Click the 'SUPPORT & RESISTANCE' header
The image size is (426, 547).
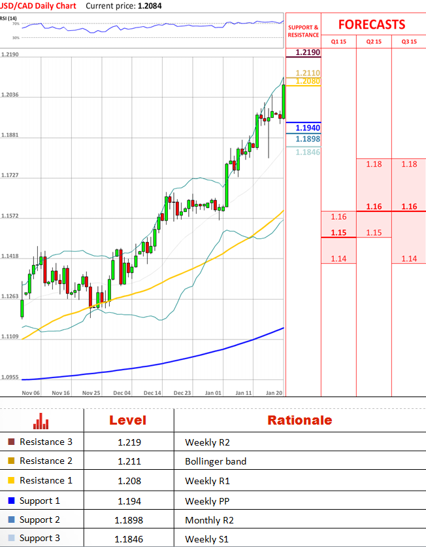[303, 31]
